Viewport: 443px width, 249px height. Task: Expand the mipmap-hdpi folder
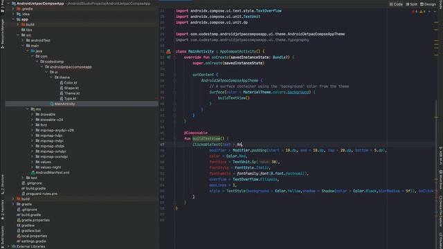[x=33, y=136]
